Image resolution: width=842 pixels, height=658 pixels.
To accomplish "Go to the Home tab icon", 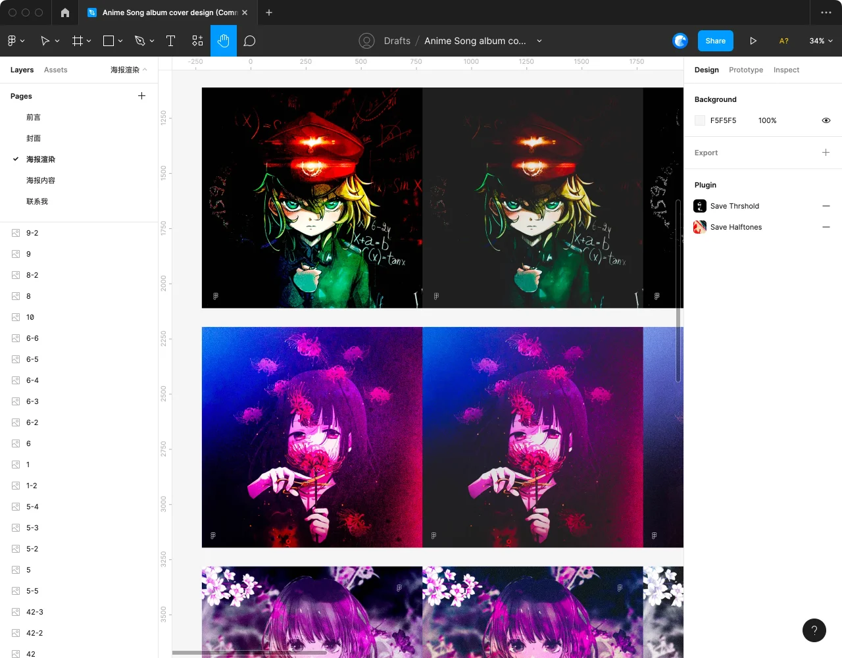I will [x=64, y=13].
